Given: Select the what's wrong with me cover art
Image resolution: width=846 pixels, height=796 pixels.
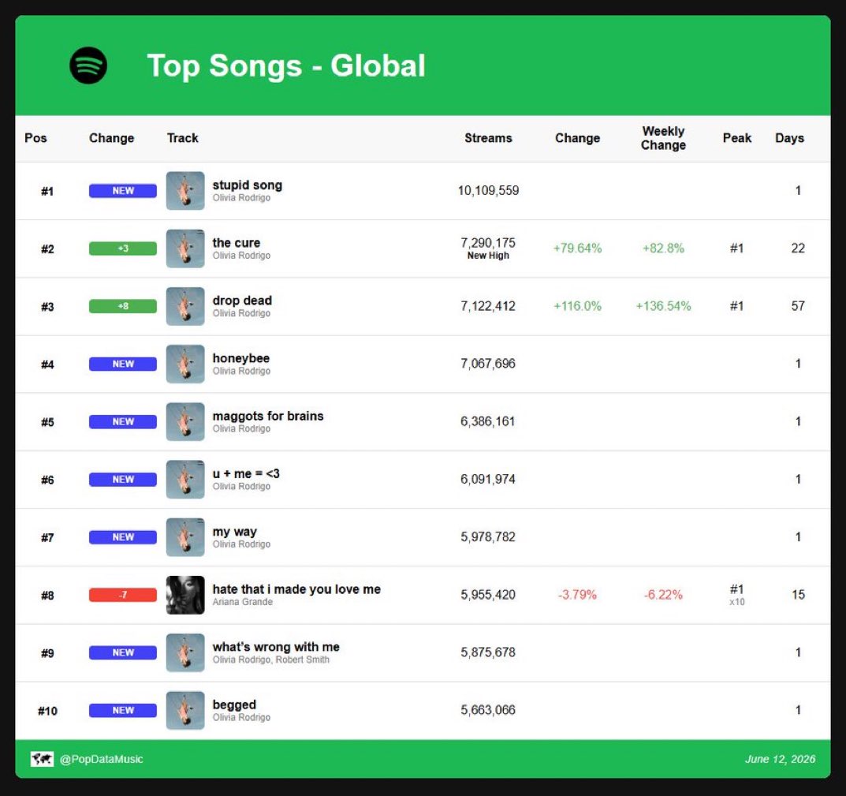Looking at the screenshot, I should pos(185,653).
